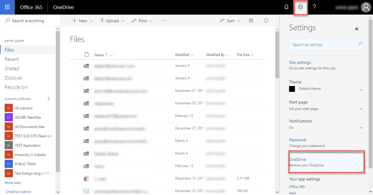The height and width of the screenshot is (195, 373).
Task: Close the Settings panel
Action: click(x=356, y=29)
